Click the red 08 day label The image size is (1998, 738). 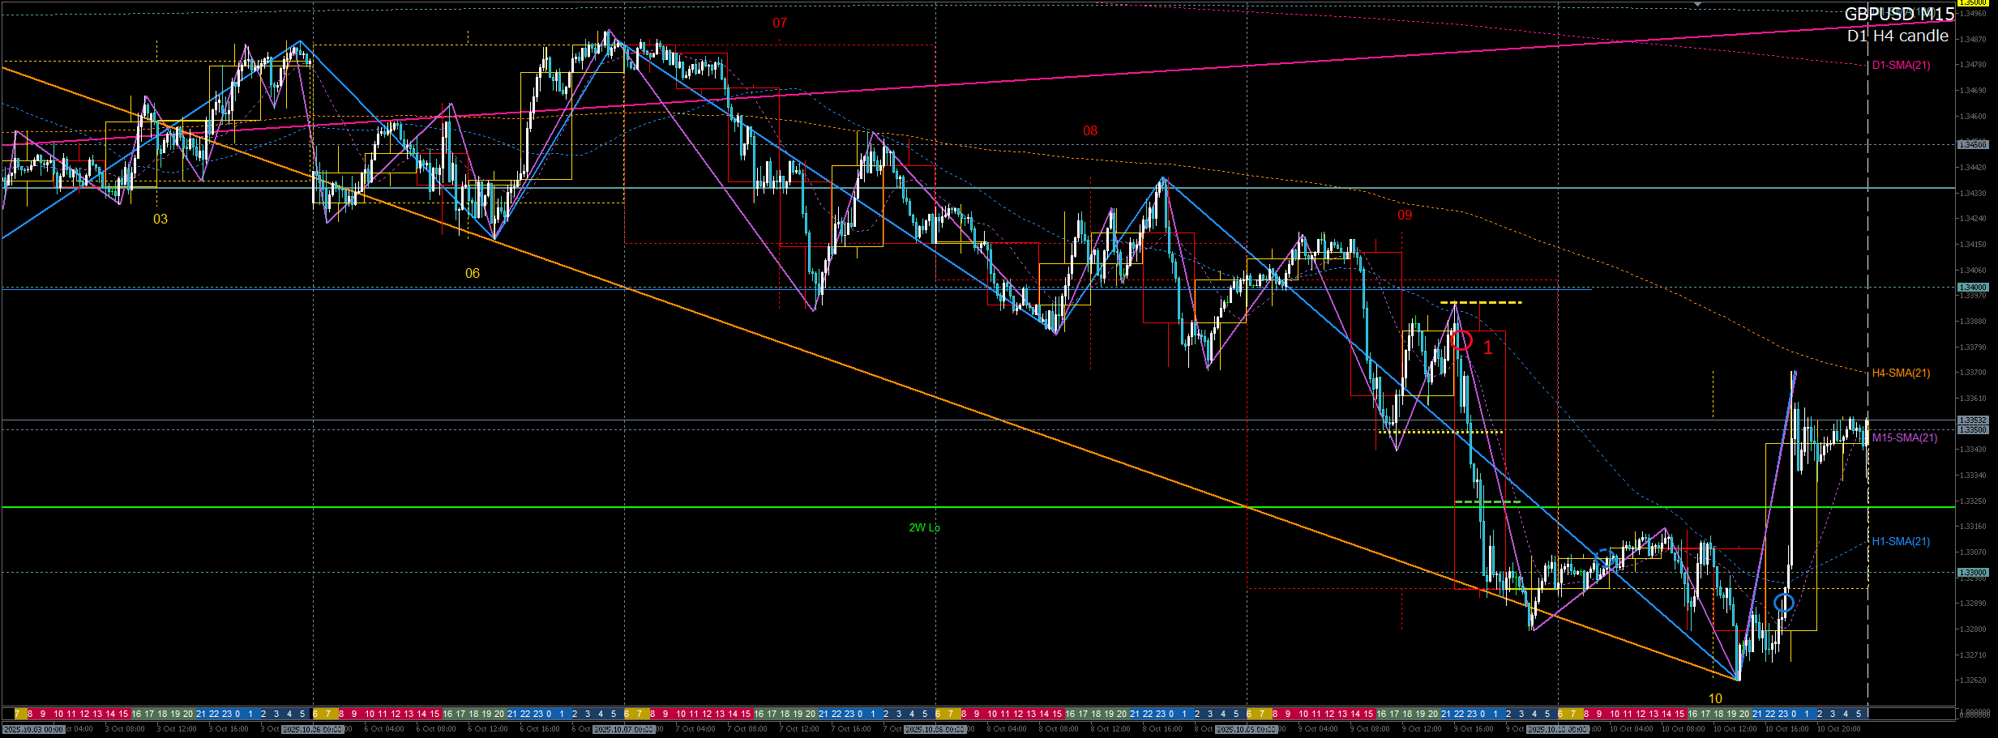pyautogui.click(x=1090, y=131)
